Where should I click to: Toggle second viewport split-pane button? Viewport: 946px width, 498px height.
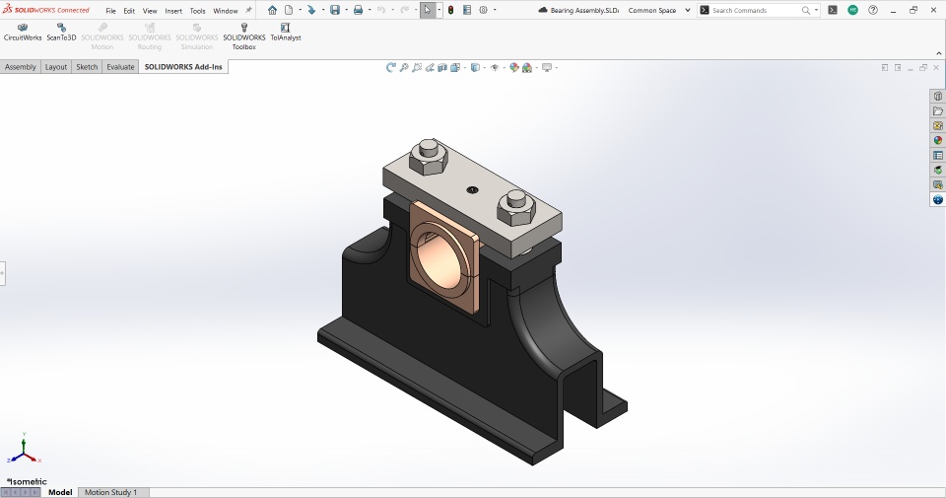pyautogui.click(x=898, y=68)
